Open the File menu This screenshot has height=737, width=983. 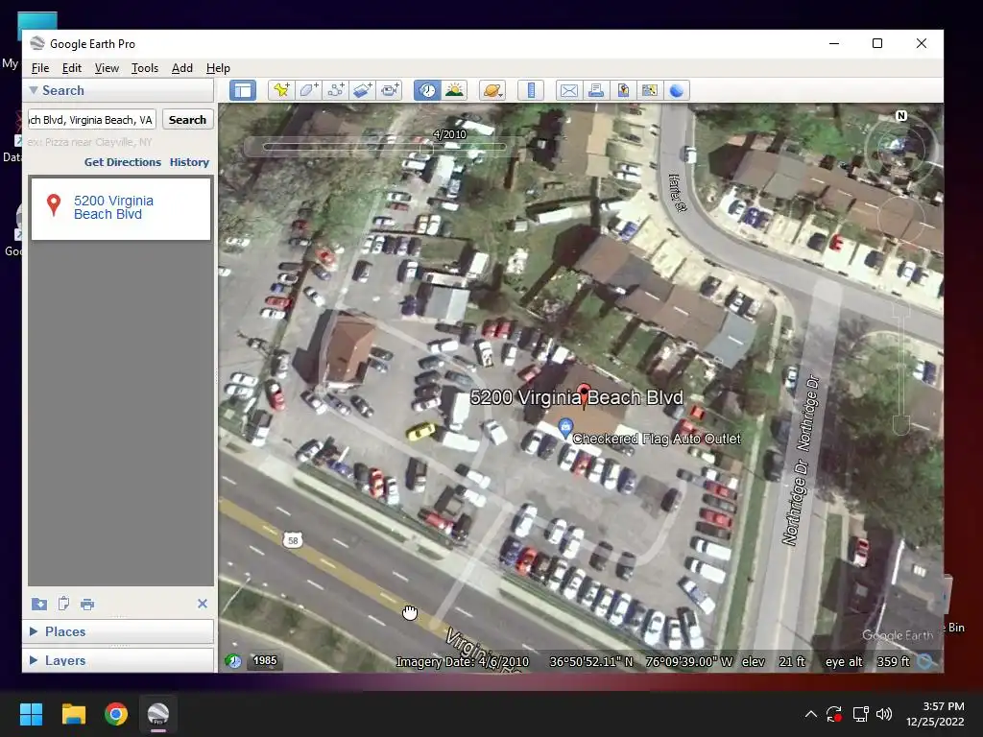(x=40, y=68)
